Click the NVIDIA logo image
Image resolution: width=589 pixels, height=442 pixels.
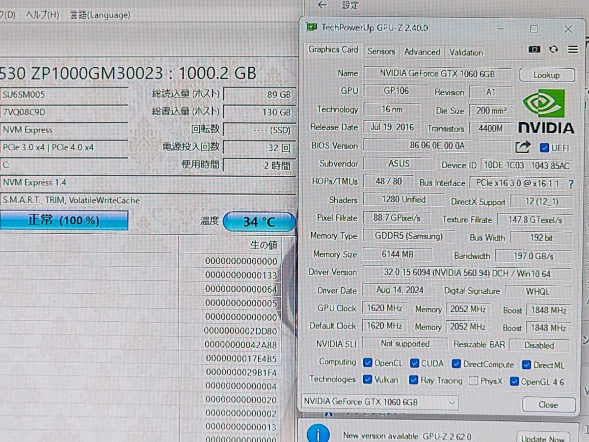[x=546, y=113]
